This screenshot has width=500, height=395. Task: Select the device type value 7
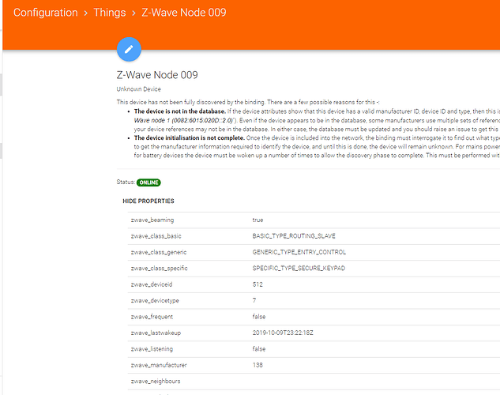point(254,300)
